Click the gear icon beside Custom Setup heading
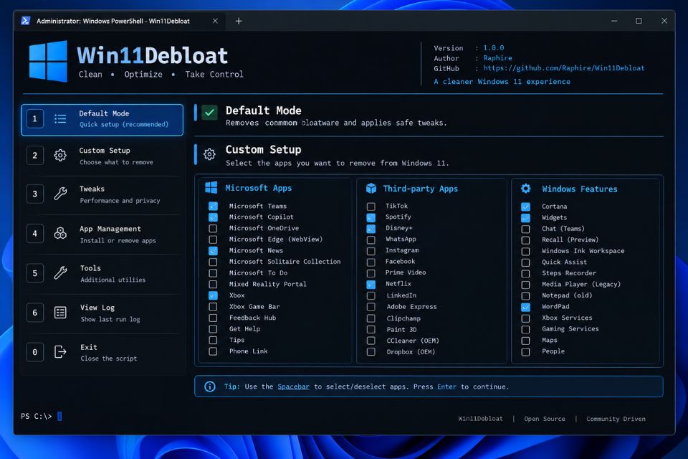The height and width of the screenshot is (459, 688). (x=209, y=154)
